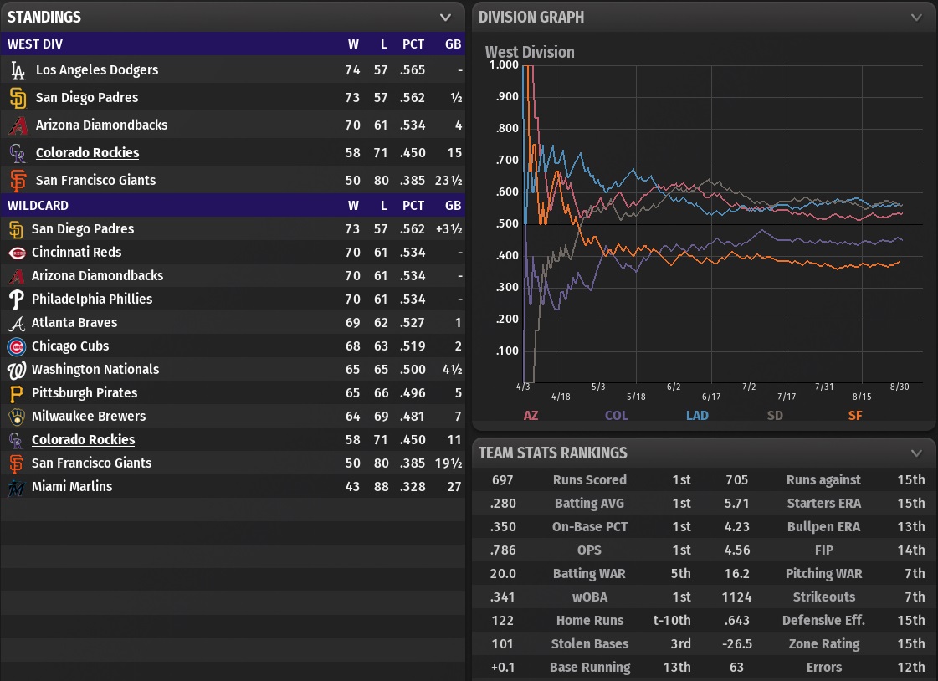Screen dimensions: 938x681
Task: Click the WEST DIV header label
Action: point(34,44)
